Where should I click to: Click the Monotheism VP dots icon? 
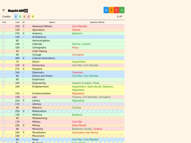[23, 132]
